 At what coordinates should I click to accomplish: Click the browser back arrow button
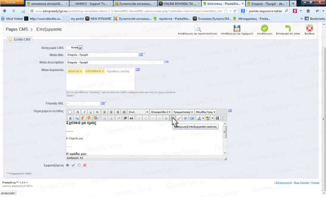click(5, 11)
